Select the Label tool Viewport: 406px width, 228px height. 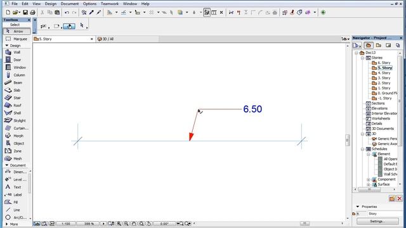coord(16,194)
